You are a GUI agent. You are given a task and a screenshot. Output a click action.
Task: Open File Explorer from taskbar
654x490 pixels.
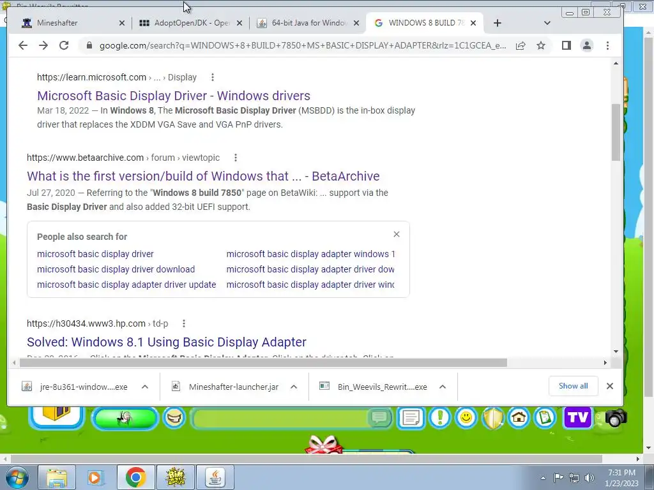click(x=57, y=477)
